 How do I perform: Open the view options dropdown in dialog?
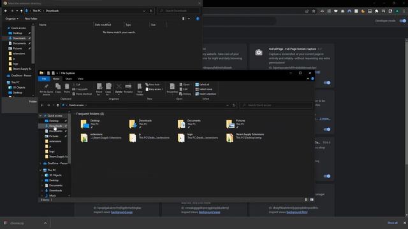pos(189,18)
